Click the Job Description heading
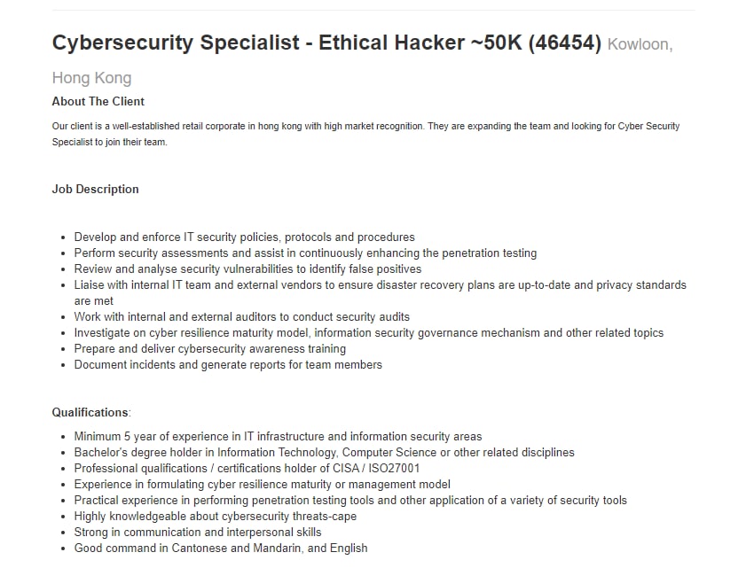 click(x=95, y=189)
